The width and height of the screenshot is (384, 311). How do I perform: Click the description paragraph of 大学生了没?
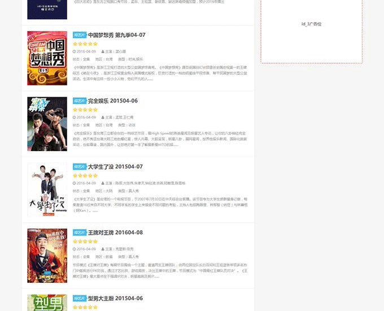pyautogui.click(x=160, y=205)
